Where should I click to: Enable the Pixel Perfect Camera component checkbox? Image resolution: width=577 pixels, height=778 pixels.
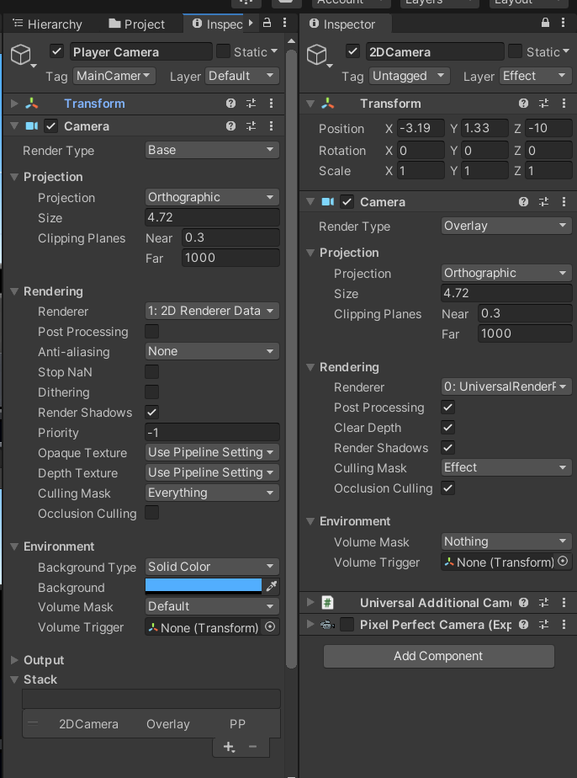[x=347, y=625]
